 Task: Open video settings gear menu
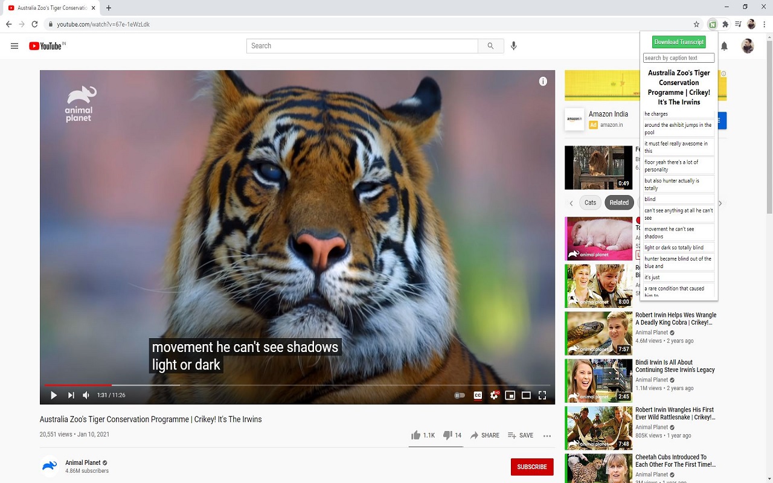point(494,395)
